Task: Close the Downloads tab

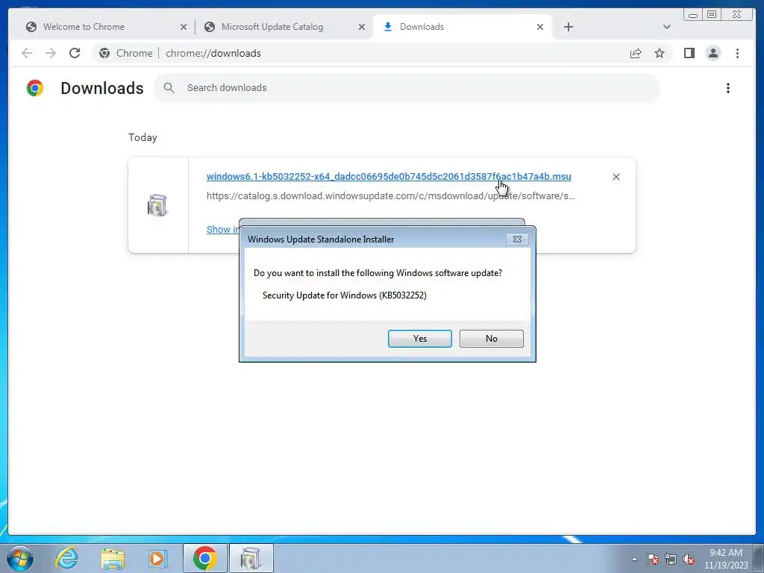Action: pos(540,28)
